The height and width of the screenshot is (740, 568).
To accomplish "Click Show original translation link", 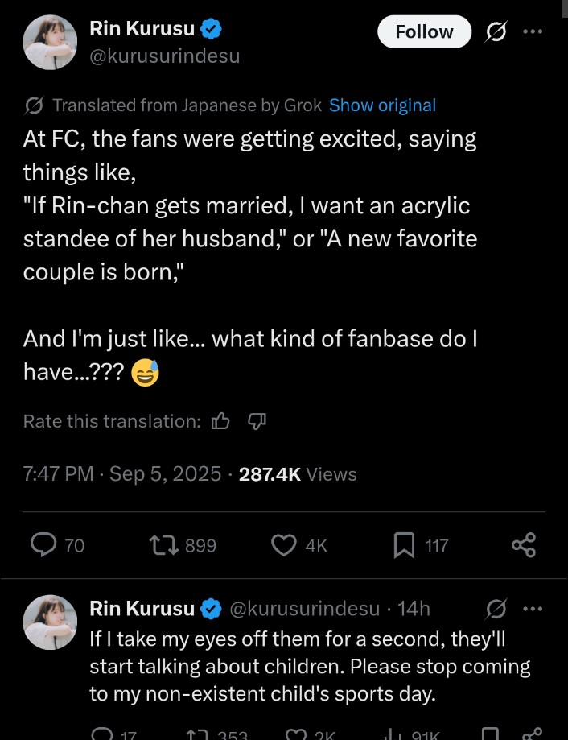I will pos(382,105).
